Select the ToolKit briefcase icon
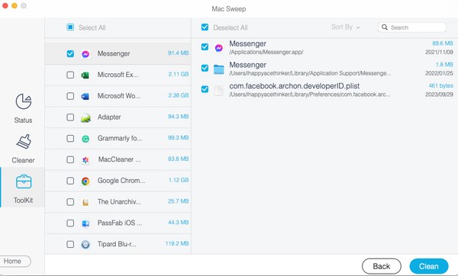This screenshot has height=276, width=458. click(x=24, y=181)
